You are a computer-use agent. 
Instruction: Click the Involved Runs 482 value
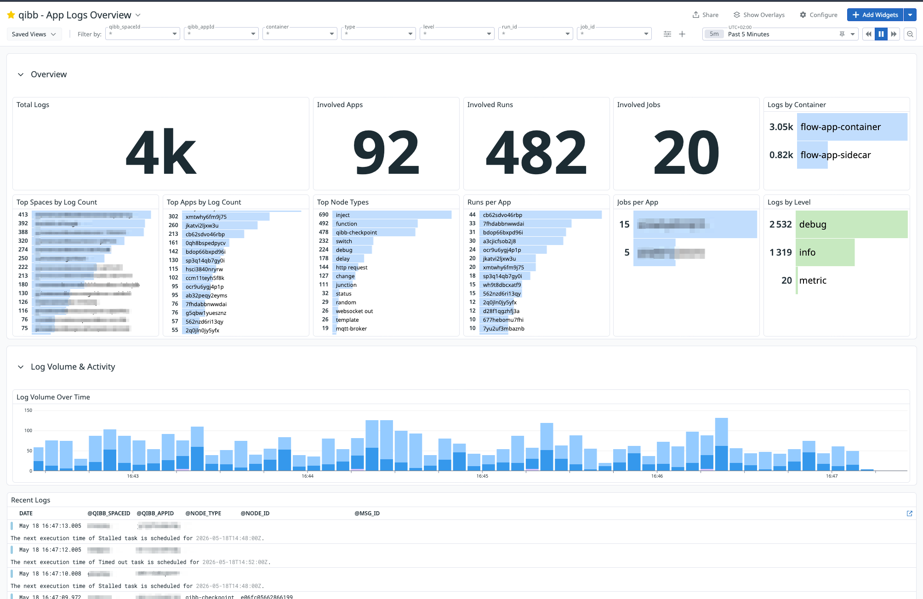536,152
